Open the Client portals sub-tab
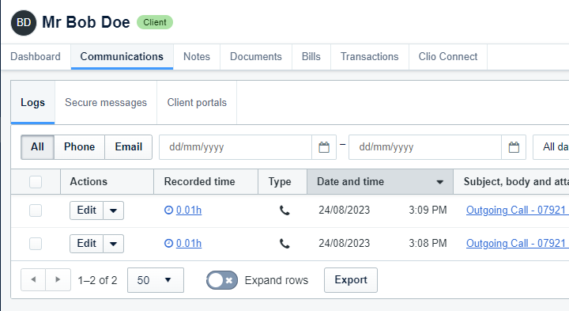 point(197,102)
